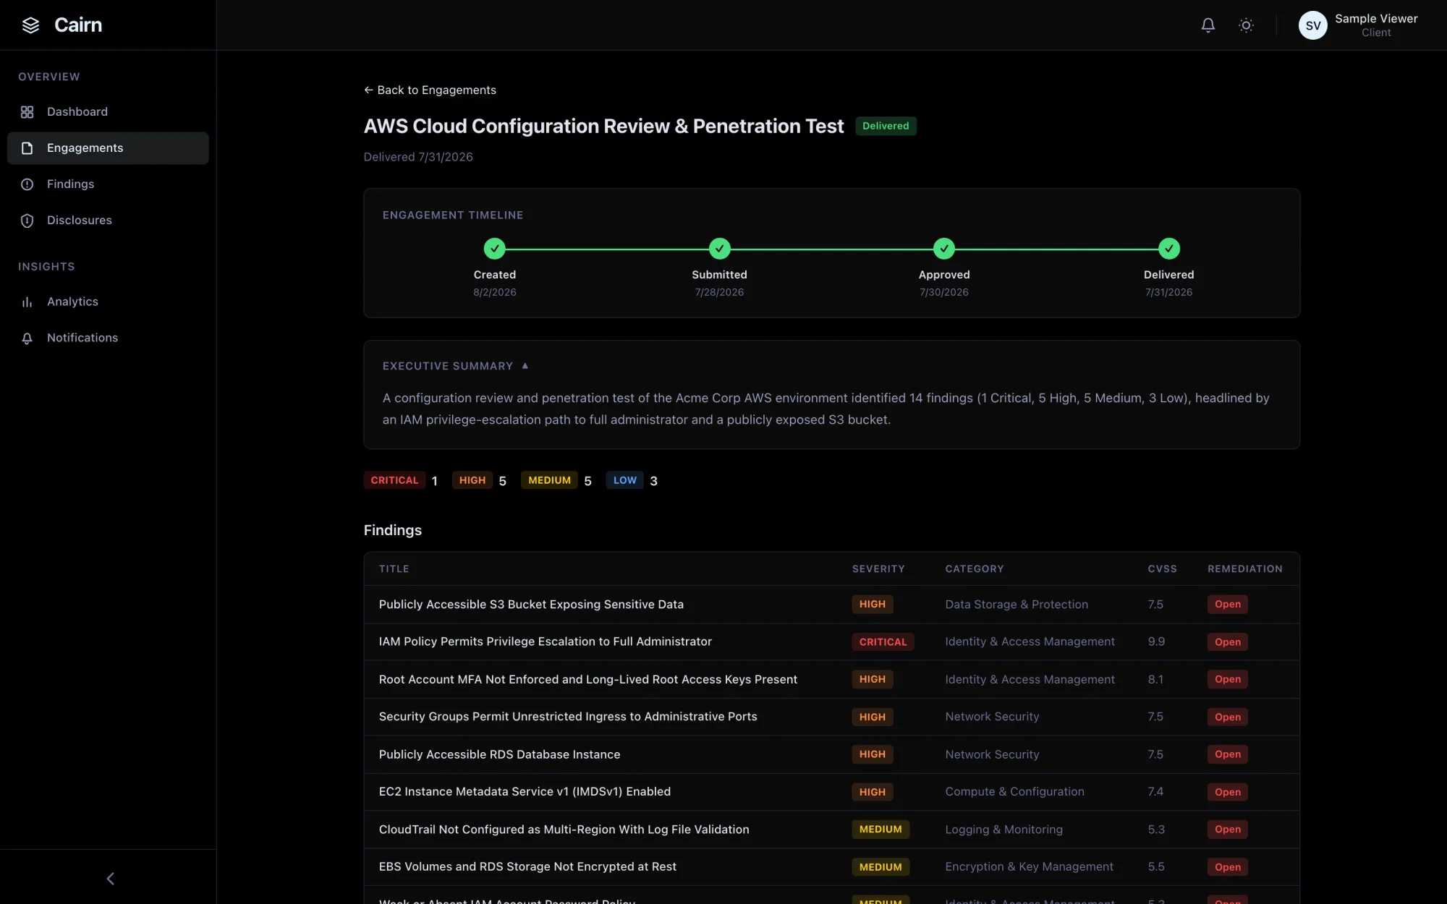Click 'Compute & Configuration' category cell
Viewport: 1447px width, 904px height.
coord(1015,792)
